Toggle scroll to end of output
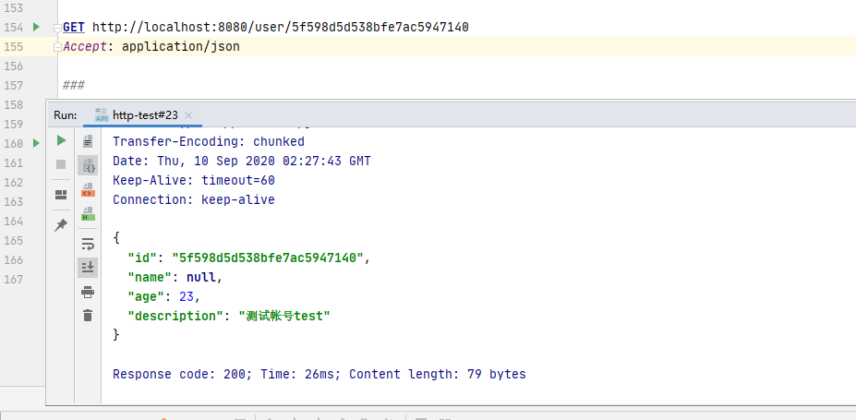 88,268
